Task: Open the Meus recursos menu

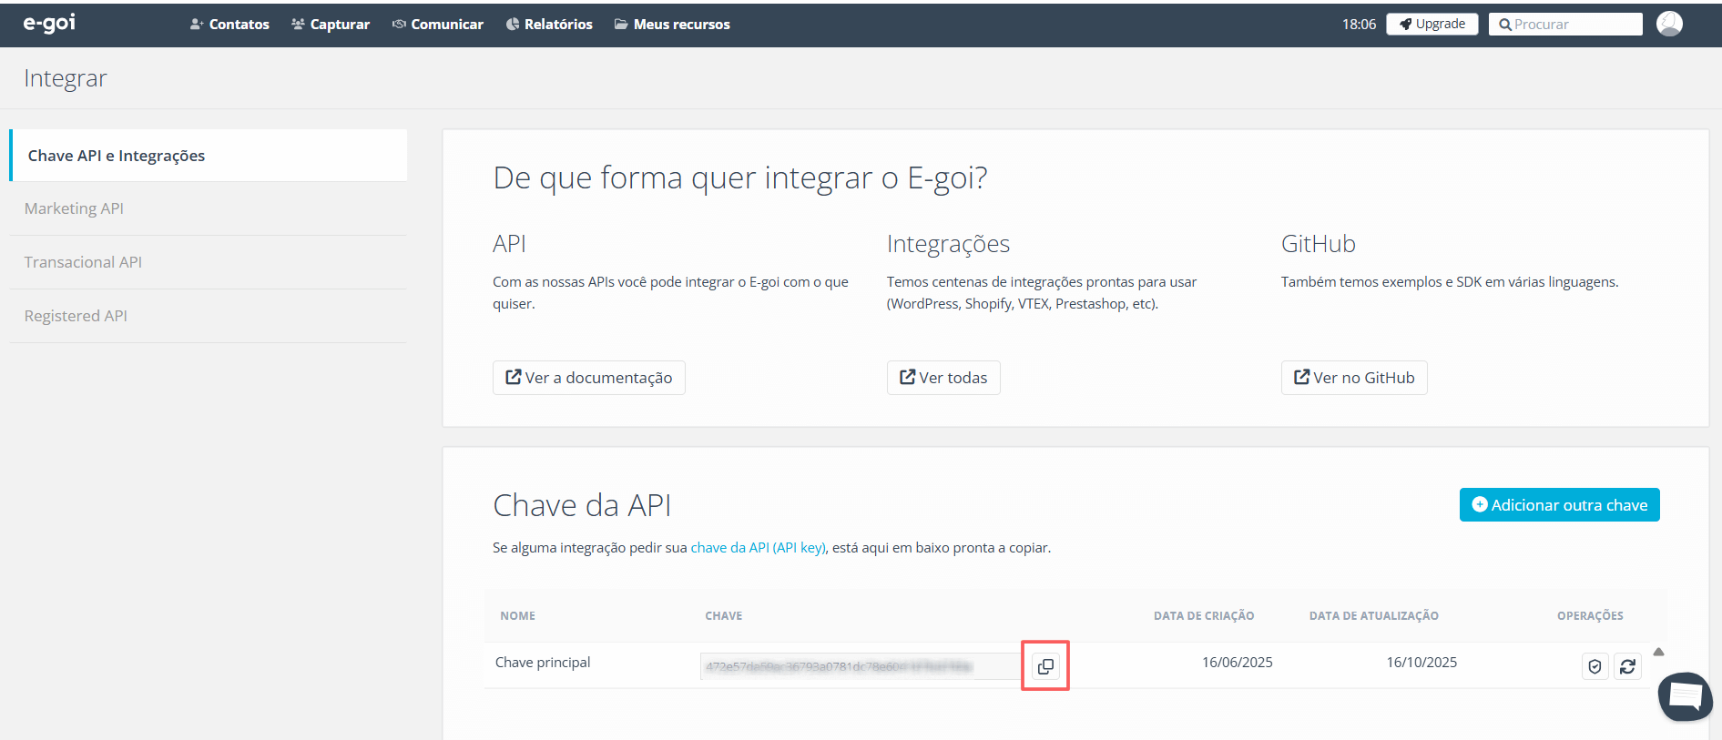Action: coord(672,25)
